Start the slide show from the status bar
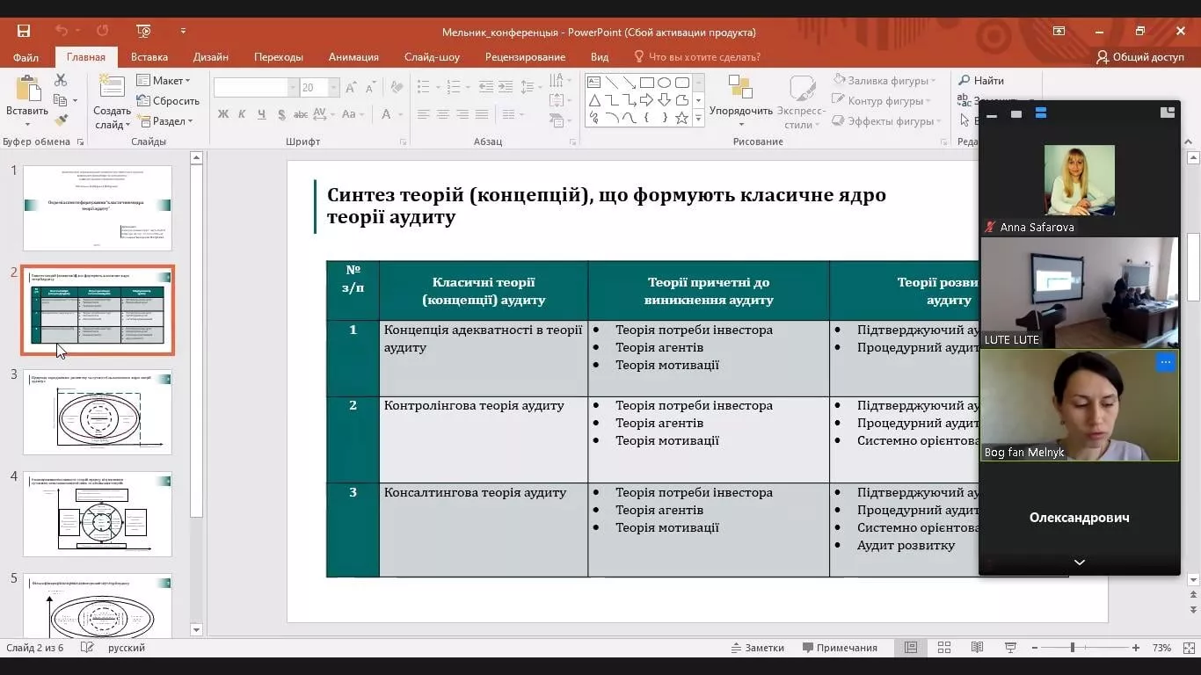The image size is (1201, 675). [1009, 647]
